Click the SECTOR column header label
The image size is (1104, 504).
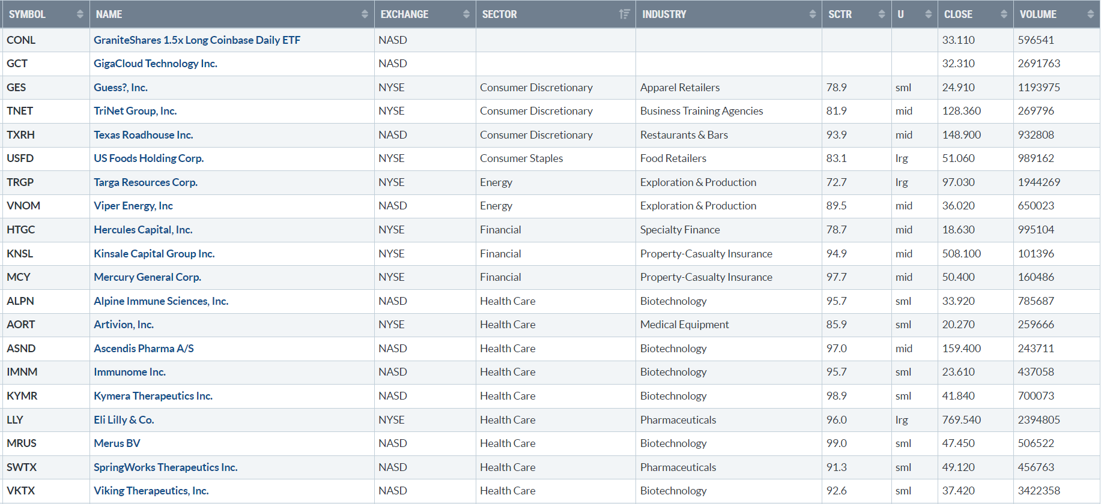(x=499, y=14)
